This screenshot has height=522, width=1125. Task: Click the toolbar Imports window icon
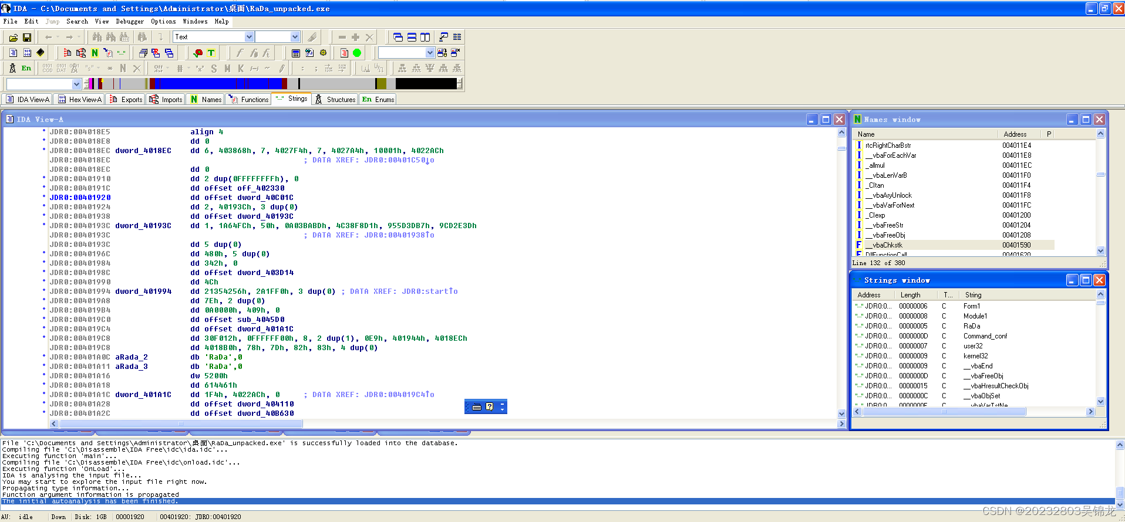coord(81,53)
